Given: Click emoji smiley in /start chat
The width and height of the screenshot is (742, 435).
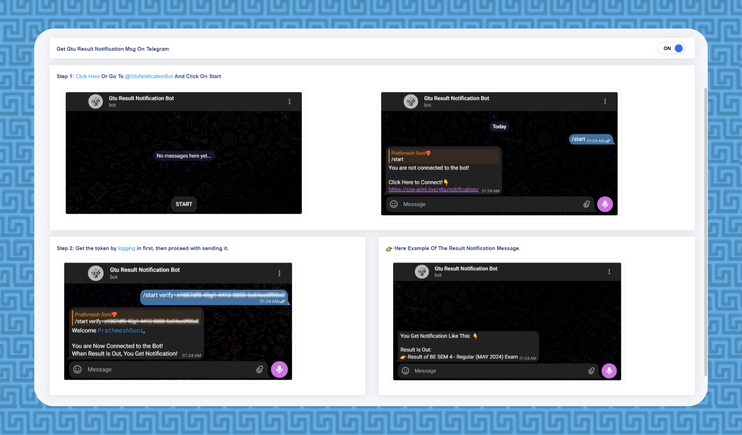Looking at the screenshot, I should [x=394, y=204].
